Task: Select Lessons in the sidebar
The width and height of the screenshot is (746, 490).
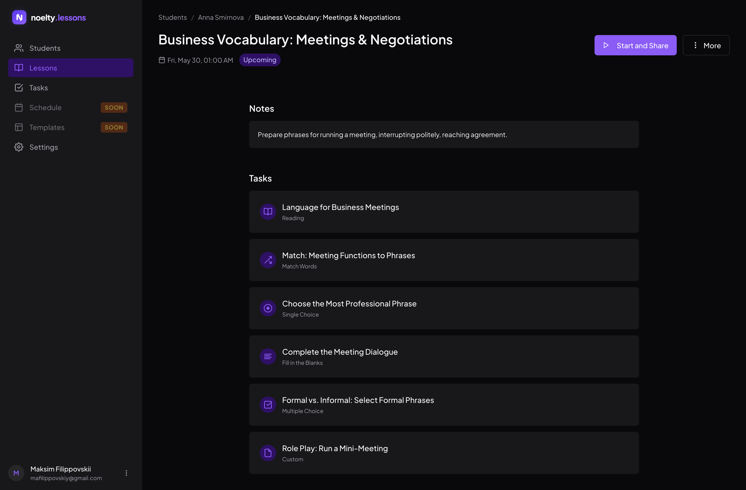Action: point(71,68)
